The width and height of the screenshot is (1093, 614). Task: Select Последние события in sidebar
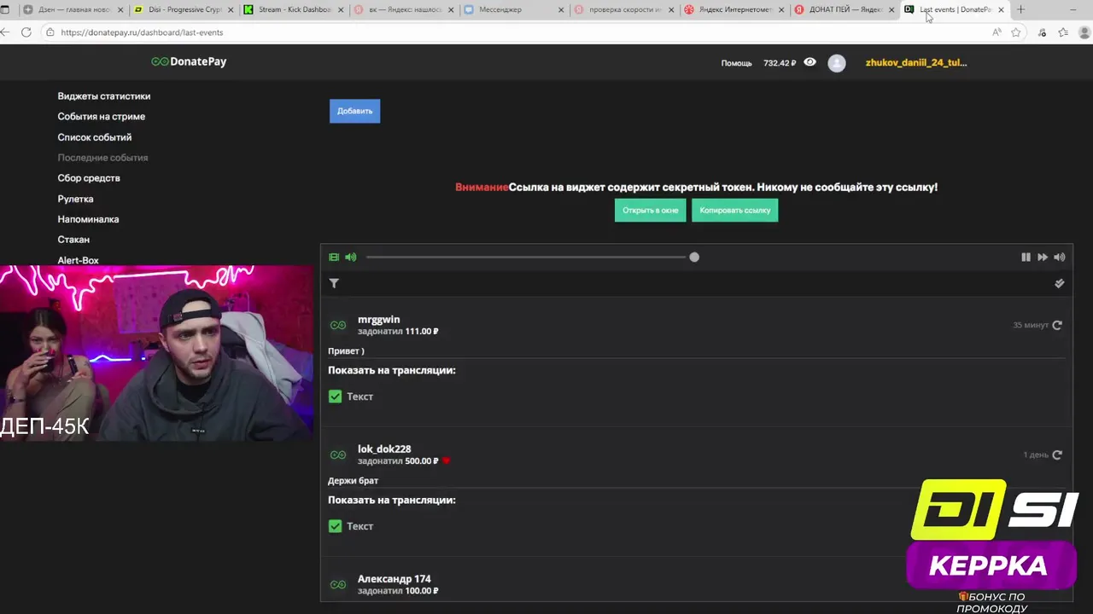point(102,158)
